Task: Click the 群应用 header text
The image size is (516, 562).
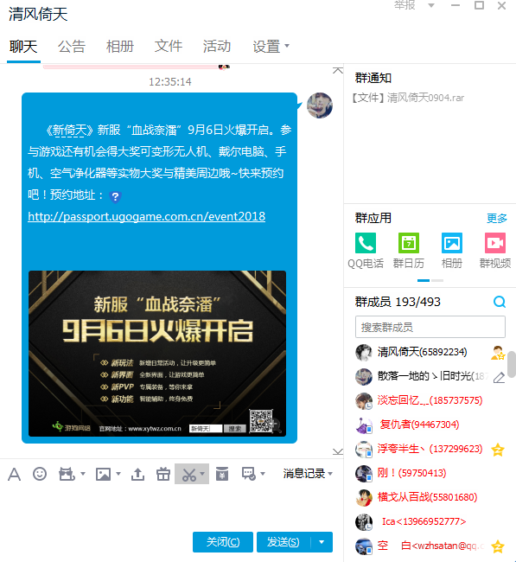Action: pyautogui.click(x=373, y=218)
